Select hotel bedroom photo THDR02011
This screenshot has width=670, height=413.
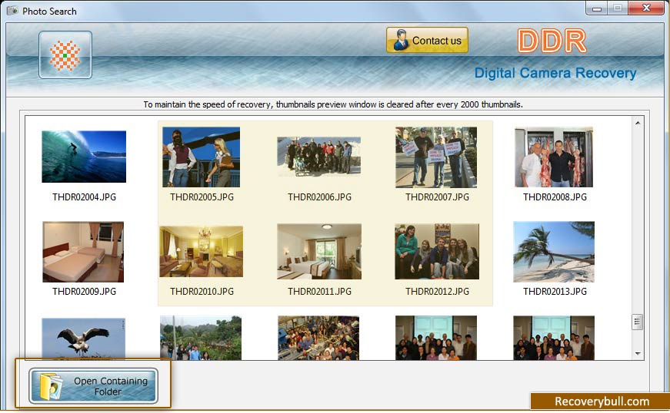[319, 252]
